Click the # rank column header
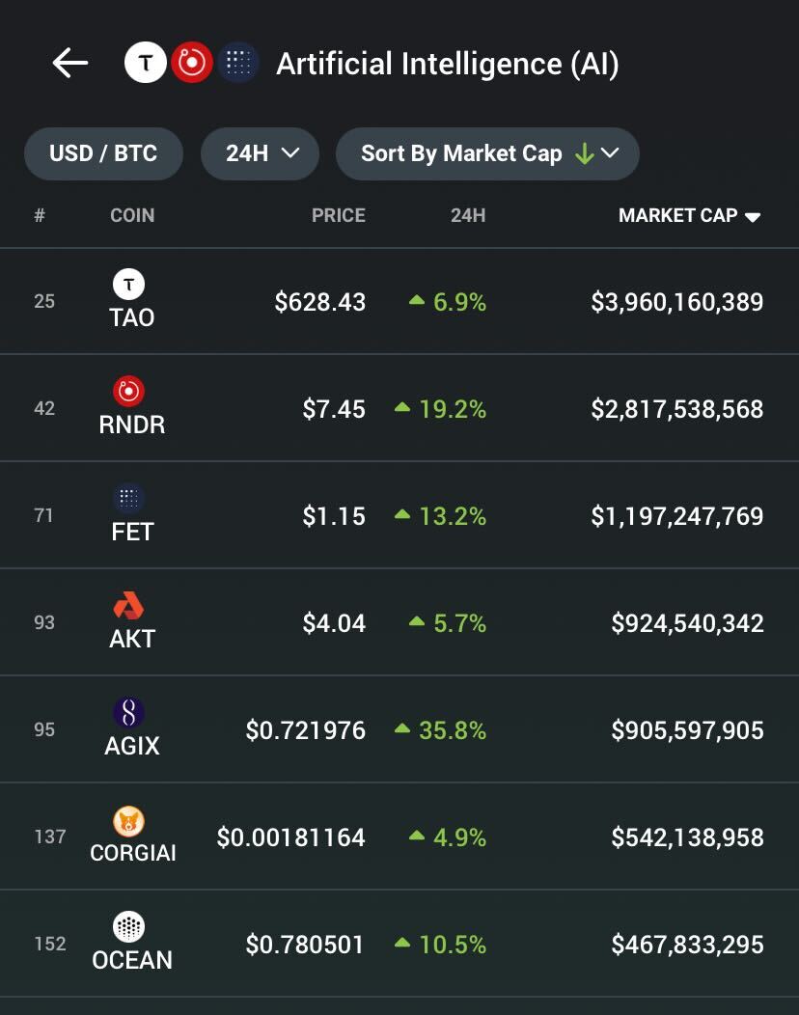 (40, 215)
